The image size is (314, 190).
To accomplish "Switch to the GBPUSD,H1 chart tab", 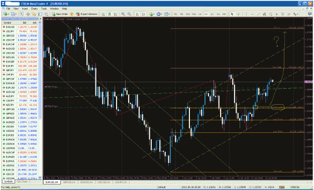I will coord(69,182).
